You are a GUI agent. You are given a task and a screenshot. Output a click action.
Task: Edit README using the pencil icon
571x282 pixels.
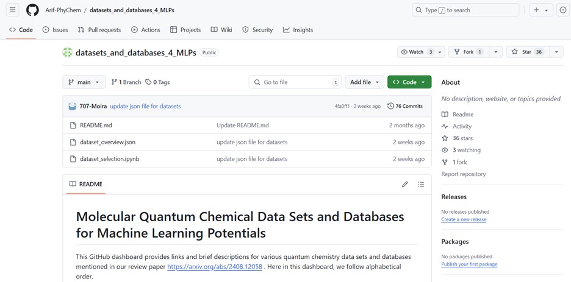(405, 185)
